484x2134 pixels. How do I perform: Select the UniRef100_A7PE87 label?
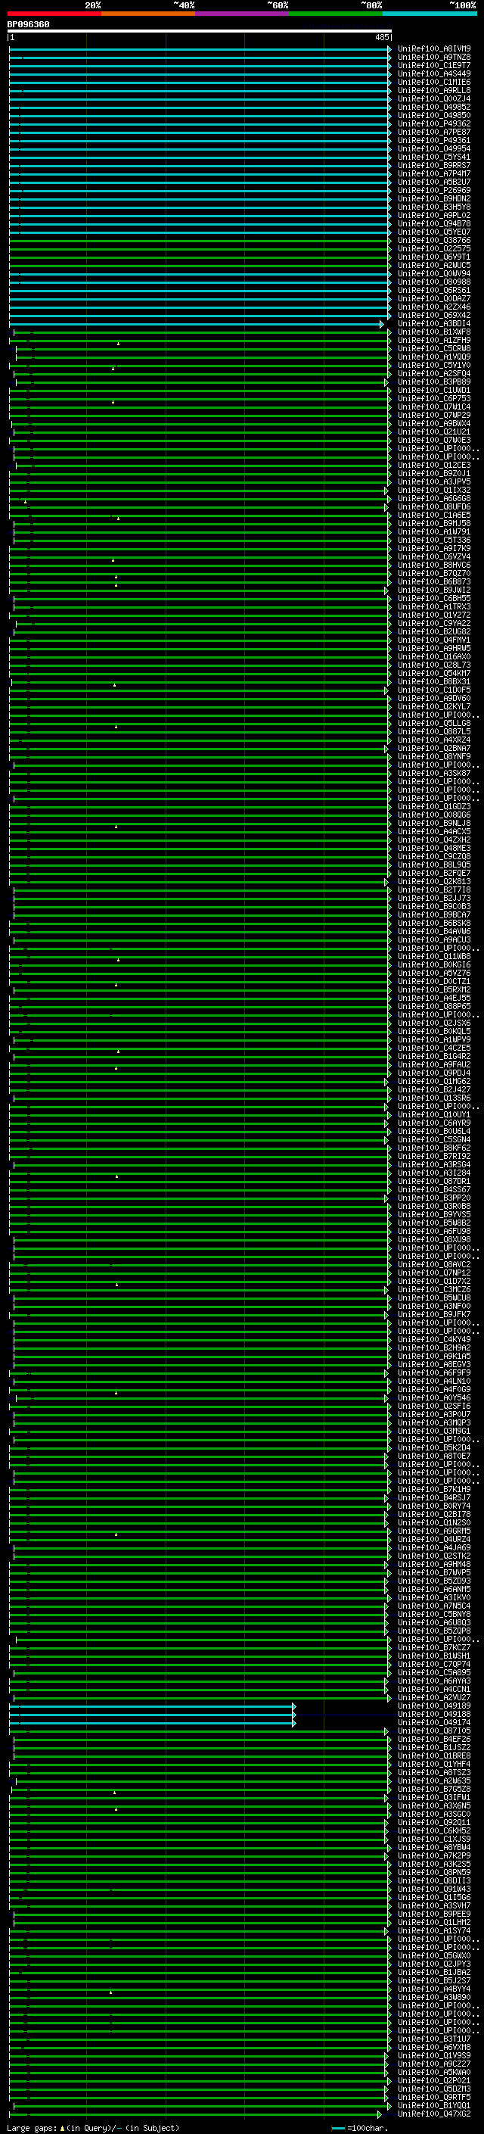(434, 132)
